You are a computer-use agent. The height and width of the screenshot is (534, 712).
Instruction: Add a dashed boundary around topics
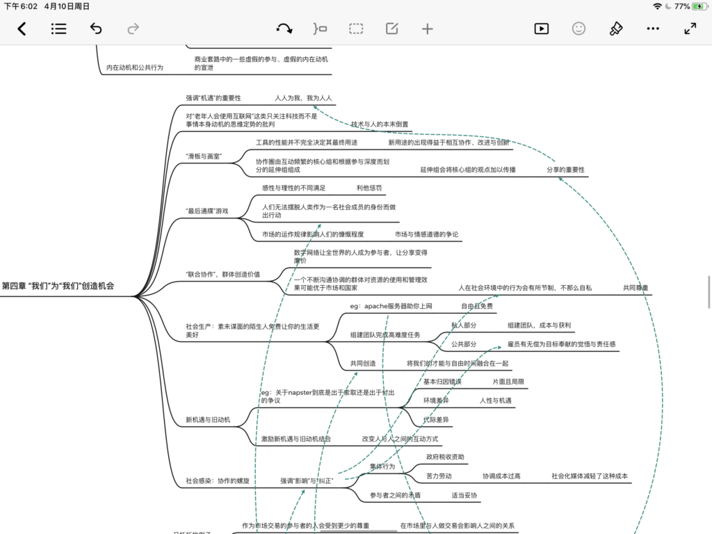click(356, 29)
